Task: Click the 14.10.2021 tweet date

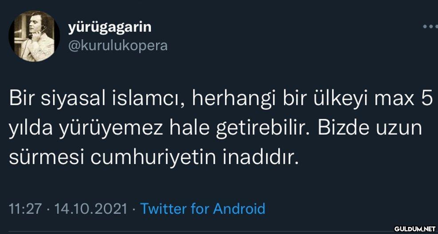Action: point(90,208)
